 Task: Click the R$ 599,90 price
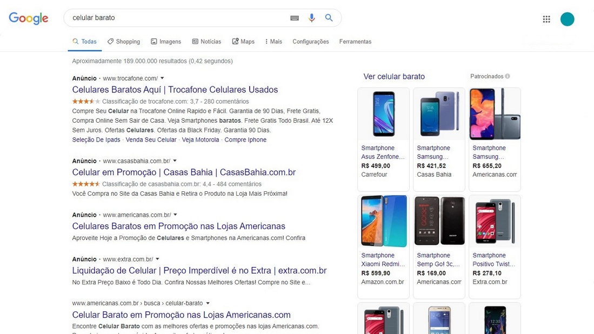[x=376, y=273]
